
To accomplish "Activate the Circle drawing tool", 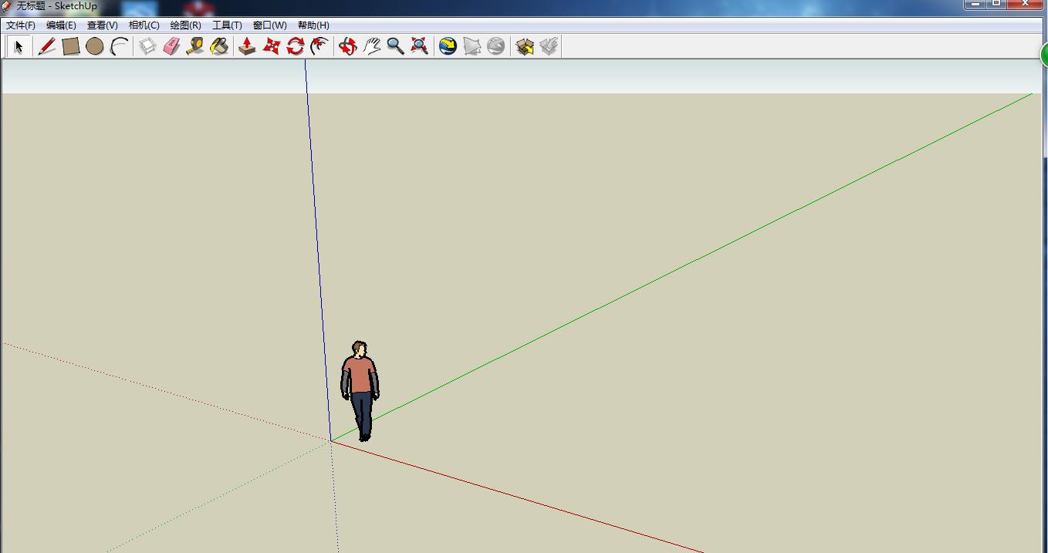I will 95,47.
